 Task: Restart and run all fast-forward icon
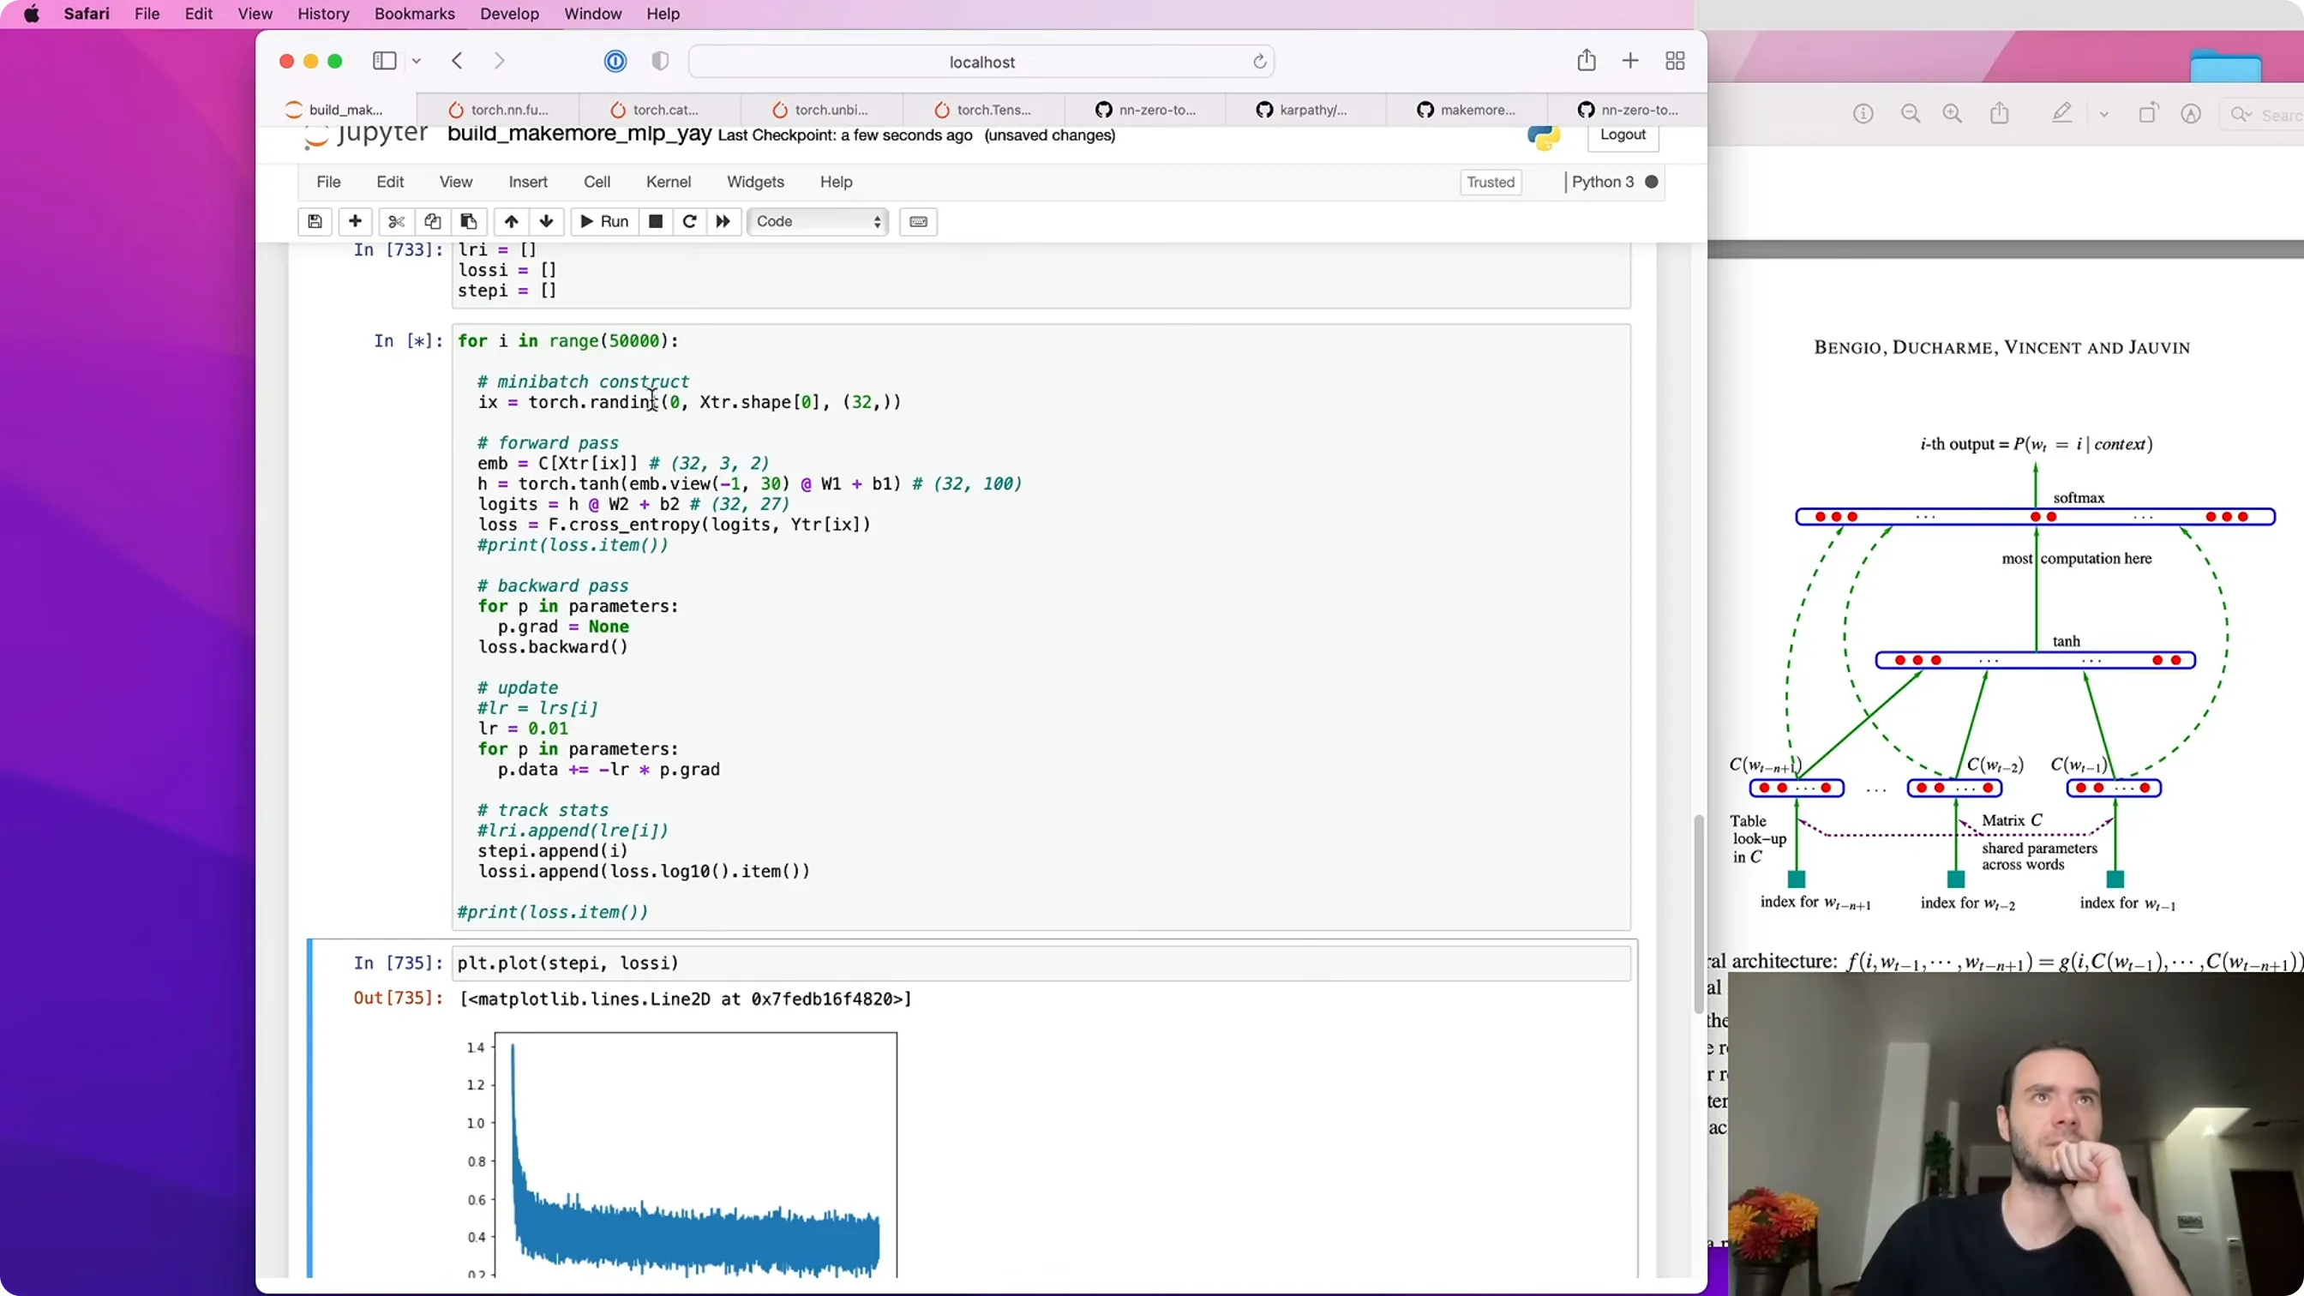[x=723, y=221]
